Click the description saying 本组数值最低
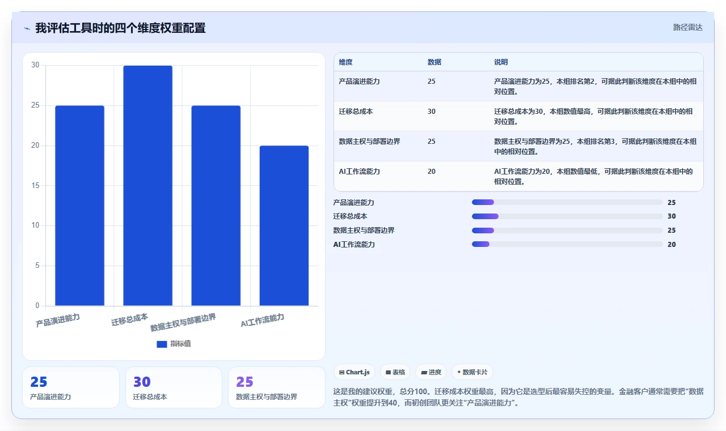Viewport: 726px width, 431px height. click(x=593, y=176)
